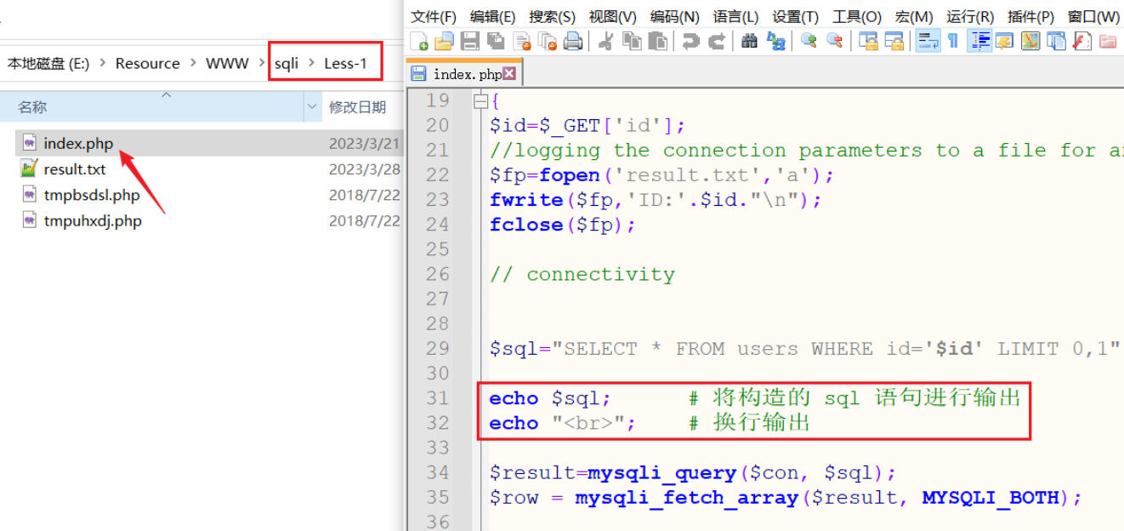Viewport: 1124px width, 531px height.
Task: Toggle word wrap in toolbar
Action: click(927, 41)
